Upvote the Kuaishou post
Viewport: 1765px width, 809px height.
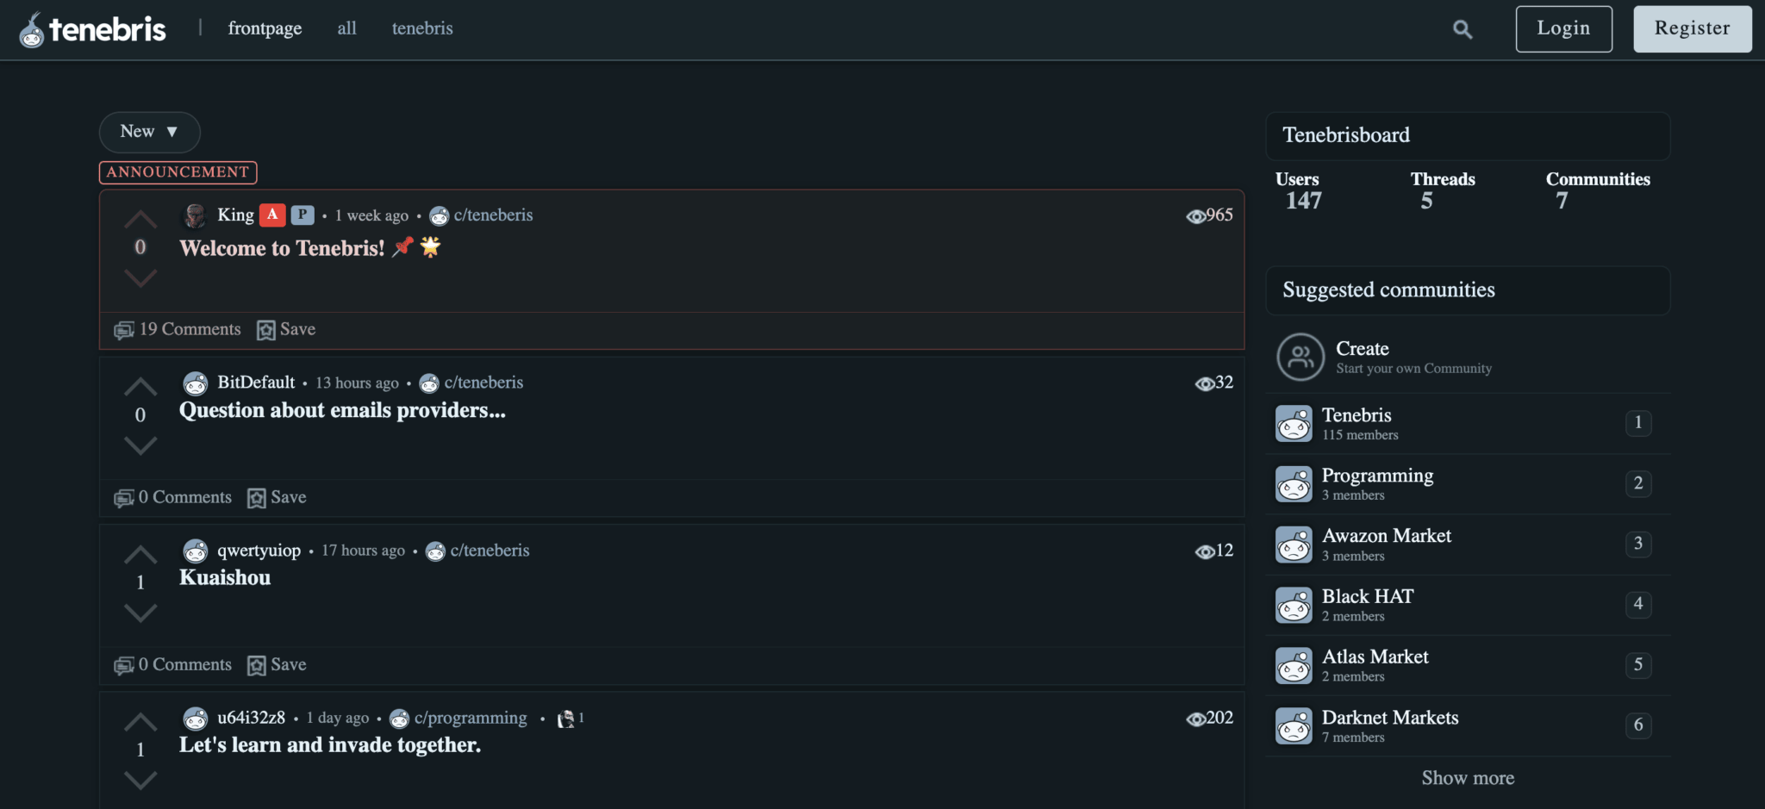click(x=140, y=554)
